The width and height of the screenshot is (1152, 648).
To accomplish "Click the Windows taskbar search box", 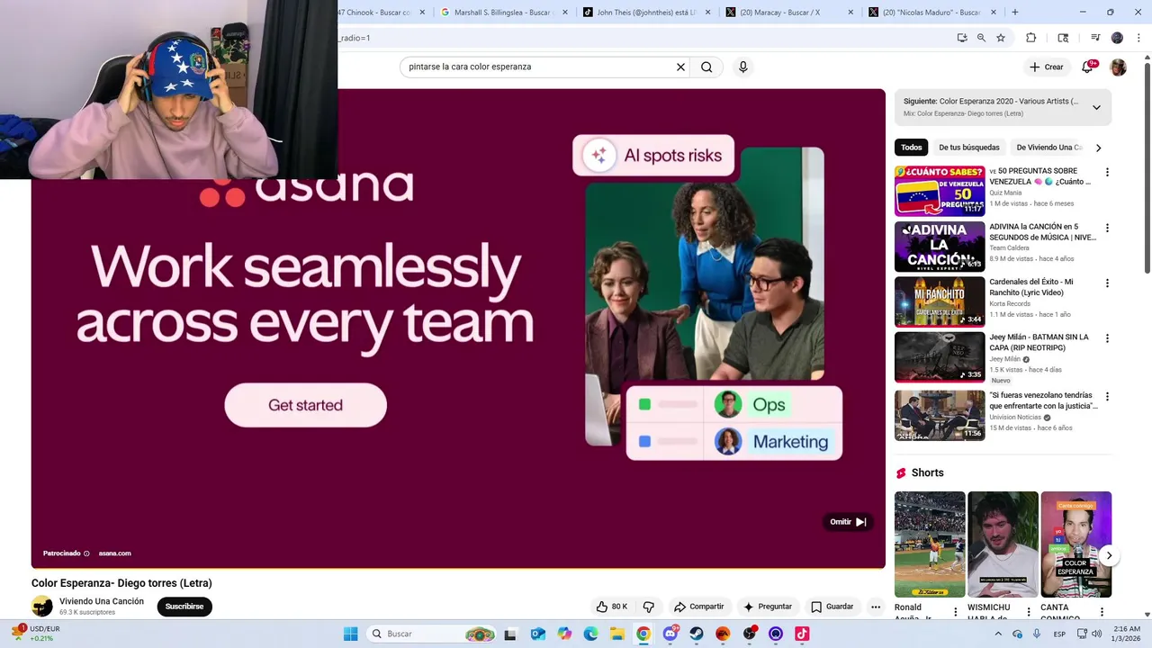I will tap(434, 634).
